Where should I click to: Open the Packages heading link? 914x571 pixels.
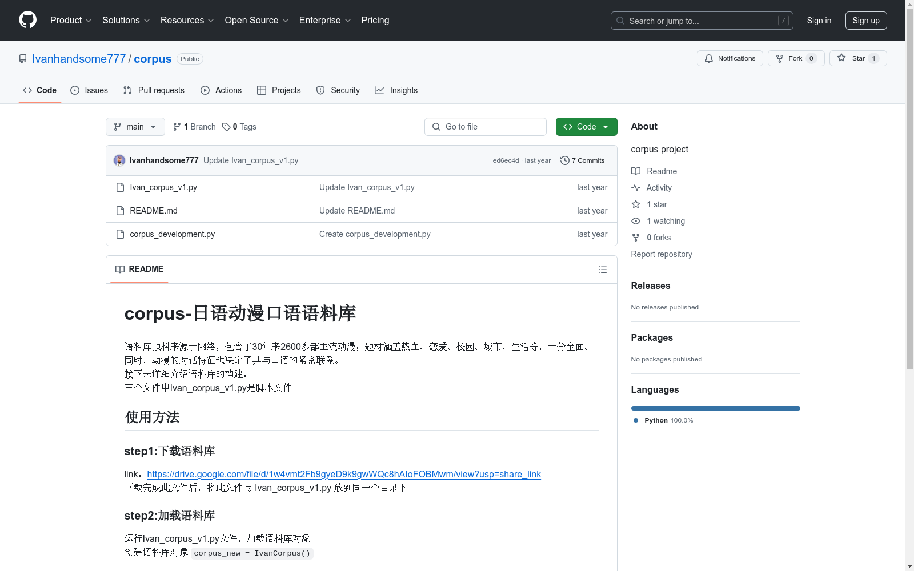pyautogui.click(x=652, y=337)
